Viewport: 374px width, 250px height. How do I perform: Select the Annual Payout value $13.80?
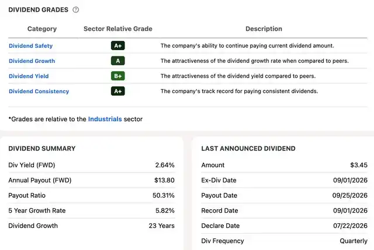[164, 180]
